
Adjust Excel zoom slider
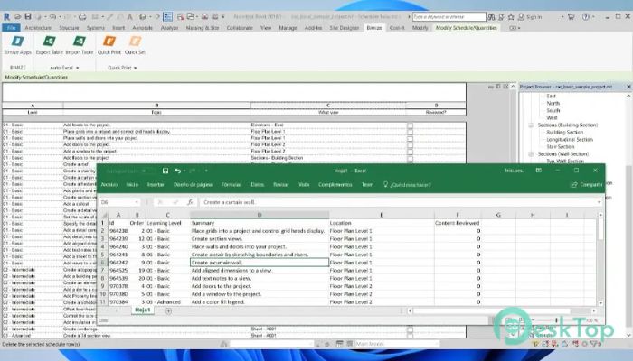pos(556,320)
